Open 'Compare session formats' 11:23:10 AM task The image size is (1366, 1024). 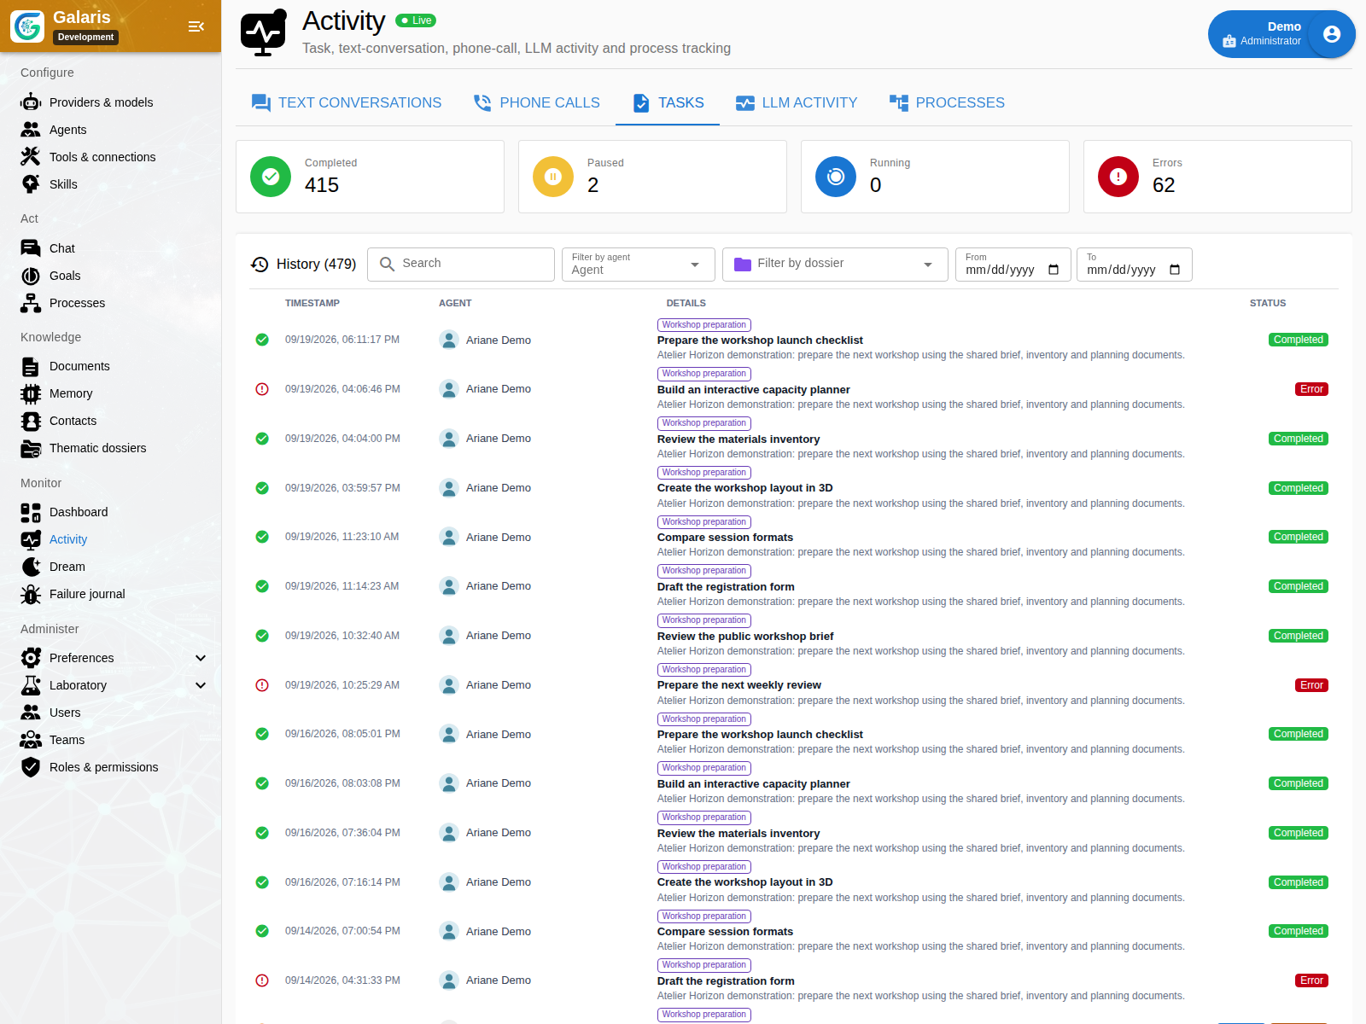[x=725, y=538]
